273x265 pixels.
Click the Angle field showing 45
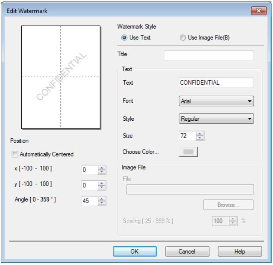[90, 201]
